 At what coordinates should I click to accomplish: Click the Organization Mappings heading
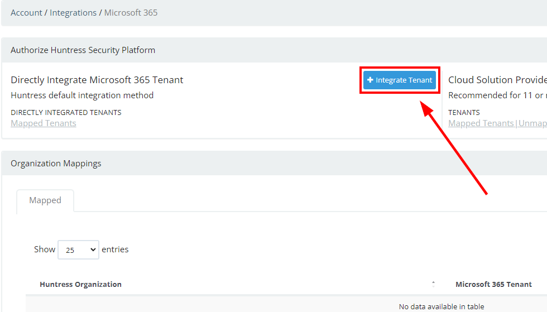coord(56,164)
